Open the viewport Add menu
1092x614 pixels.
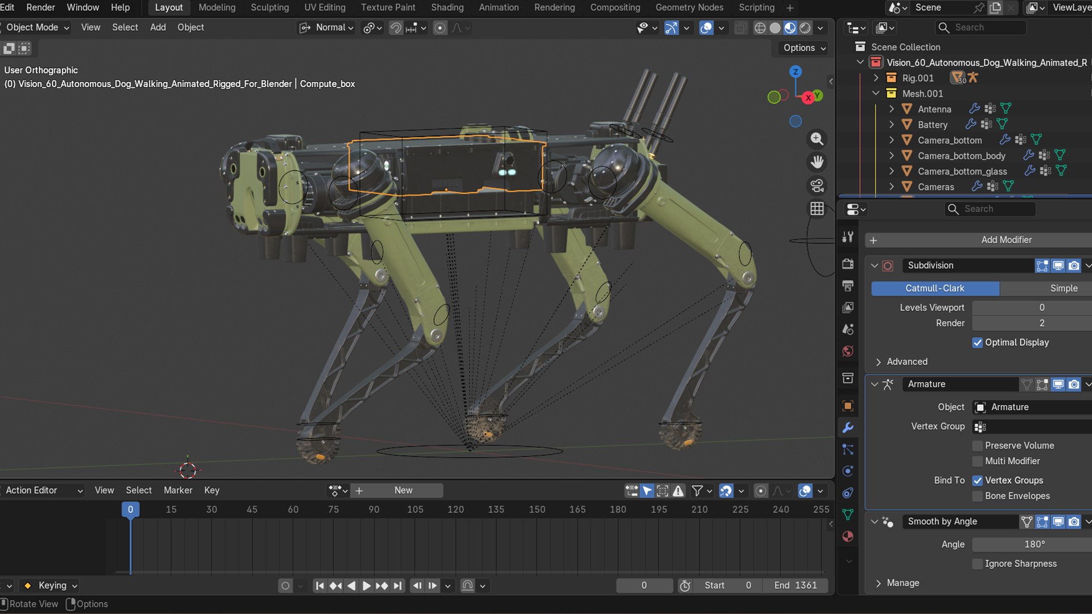[x=158, y=27]
